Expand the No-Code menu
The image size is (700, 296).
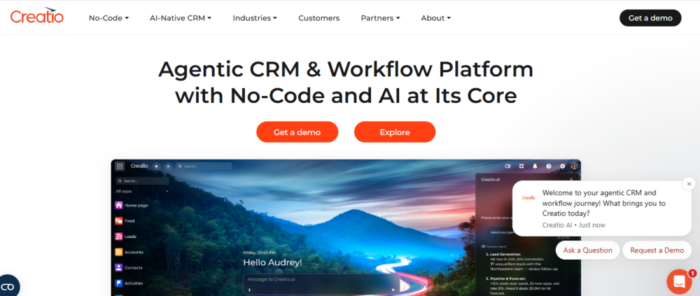click(109, 18)
